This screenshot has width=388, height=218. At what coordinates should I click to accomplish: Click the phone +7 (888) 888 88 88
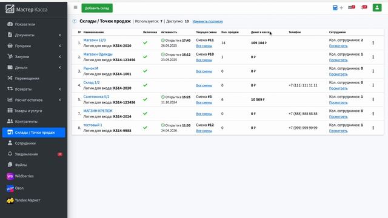point(303,114)
